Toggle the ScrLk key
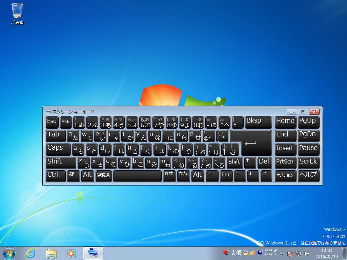This screenshot has width=347, height=260. point(308,163)
